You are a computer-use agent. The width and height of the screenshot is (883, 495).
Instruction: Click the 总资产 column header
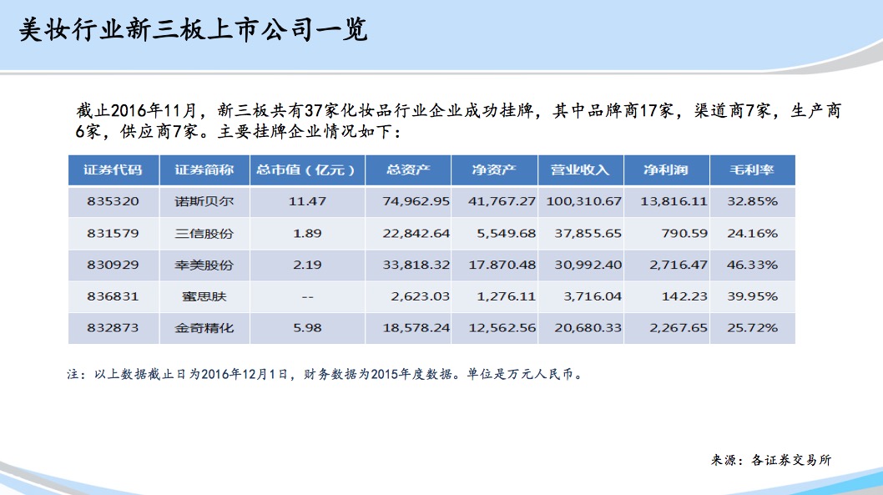tap(408, 169)
